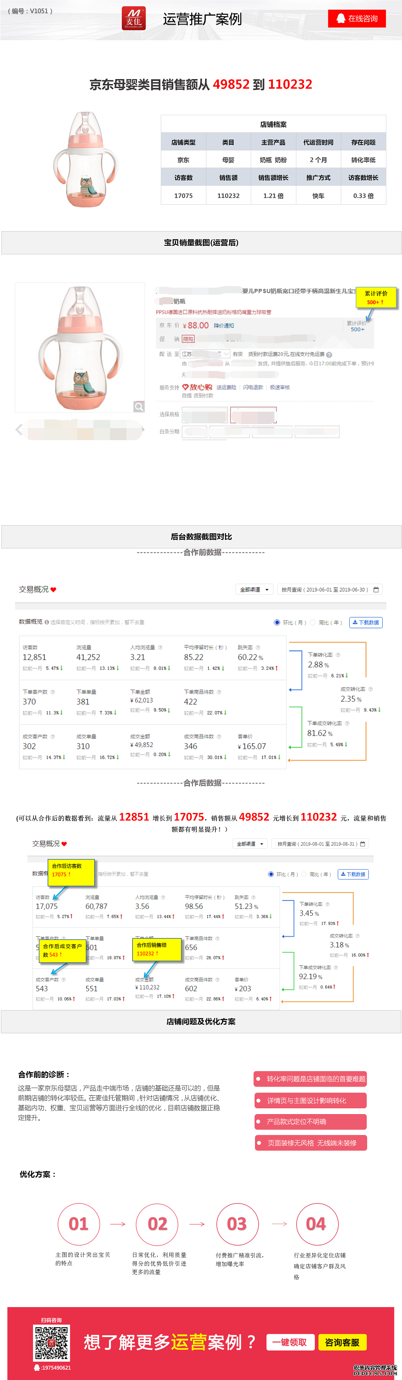Click help icon beside 成交客户数 302
Viewport: 402px width, 1380px height.
pos(52,736)
